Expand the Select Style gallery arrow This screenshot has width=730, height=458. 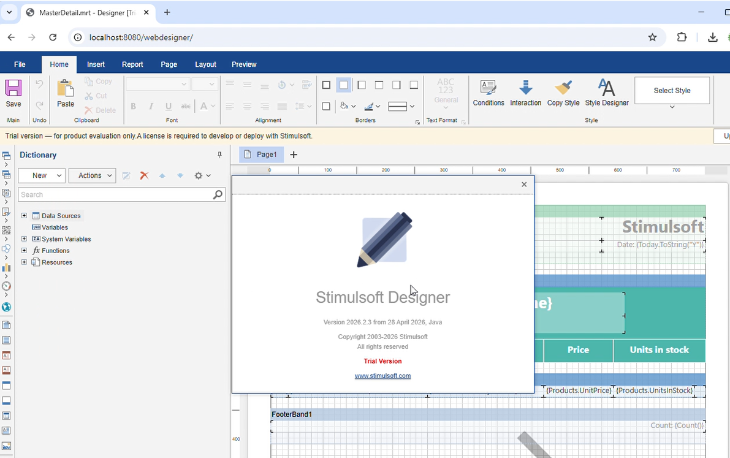pyautogui.click(x=672, y=107)
